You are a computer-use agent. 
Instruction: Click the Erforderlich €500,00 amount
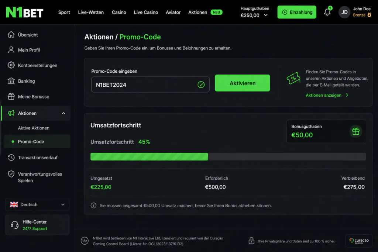pos(215,187)
